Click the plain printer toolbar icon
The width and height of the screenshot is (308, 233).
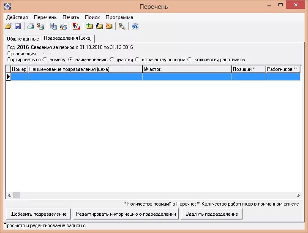pyautogui.click(x=31, y=26)
